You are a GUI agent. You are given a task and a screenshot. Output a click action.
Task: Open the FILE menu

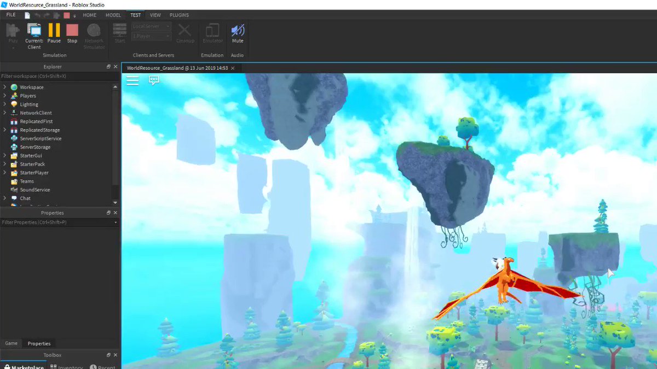[x=11, y=15]
